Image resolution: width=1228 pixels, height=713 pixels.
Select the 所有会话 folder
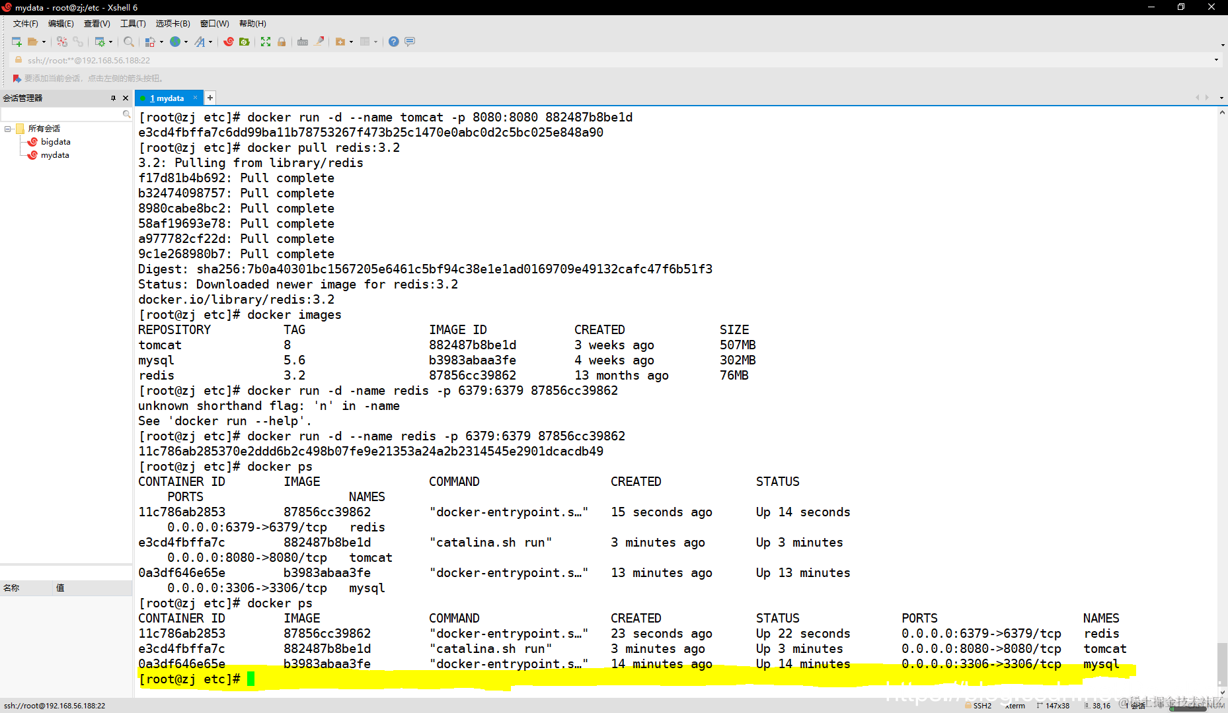tap(44, 129)
